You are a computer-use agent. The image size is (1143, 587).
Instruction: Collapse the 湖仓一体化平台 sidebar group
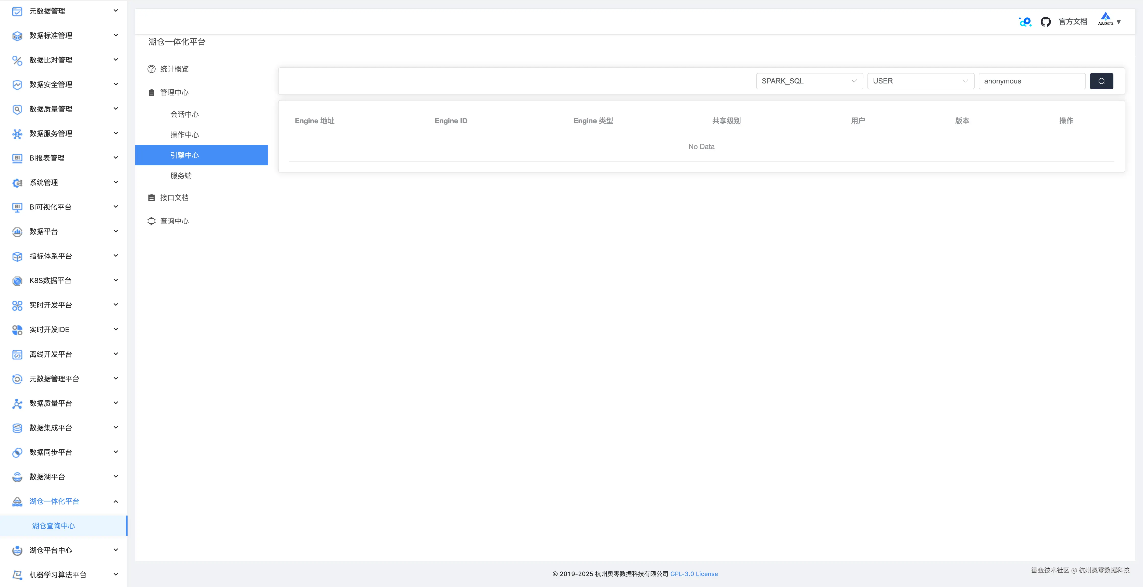tap(115, 501)
